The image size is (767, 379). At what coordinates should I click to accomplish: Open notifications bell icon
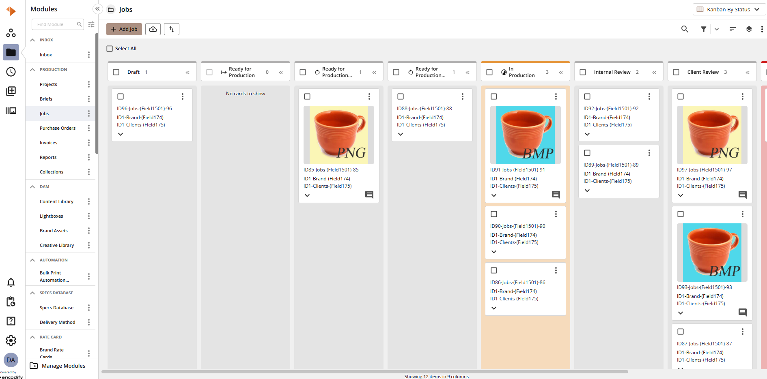11,282
